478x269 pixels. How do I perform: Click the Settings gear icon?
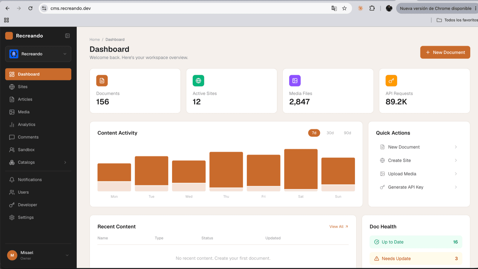[12, 217]
